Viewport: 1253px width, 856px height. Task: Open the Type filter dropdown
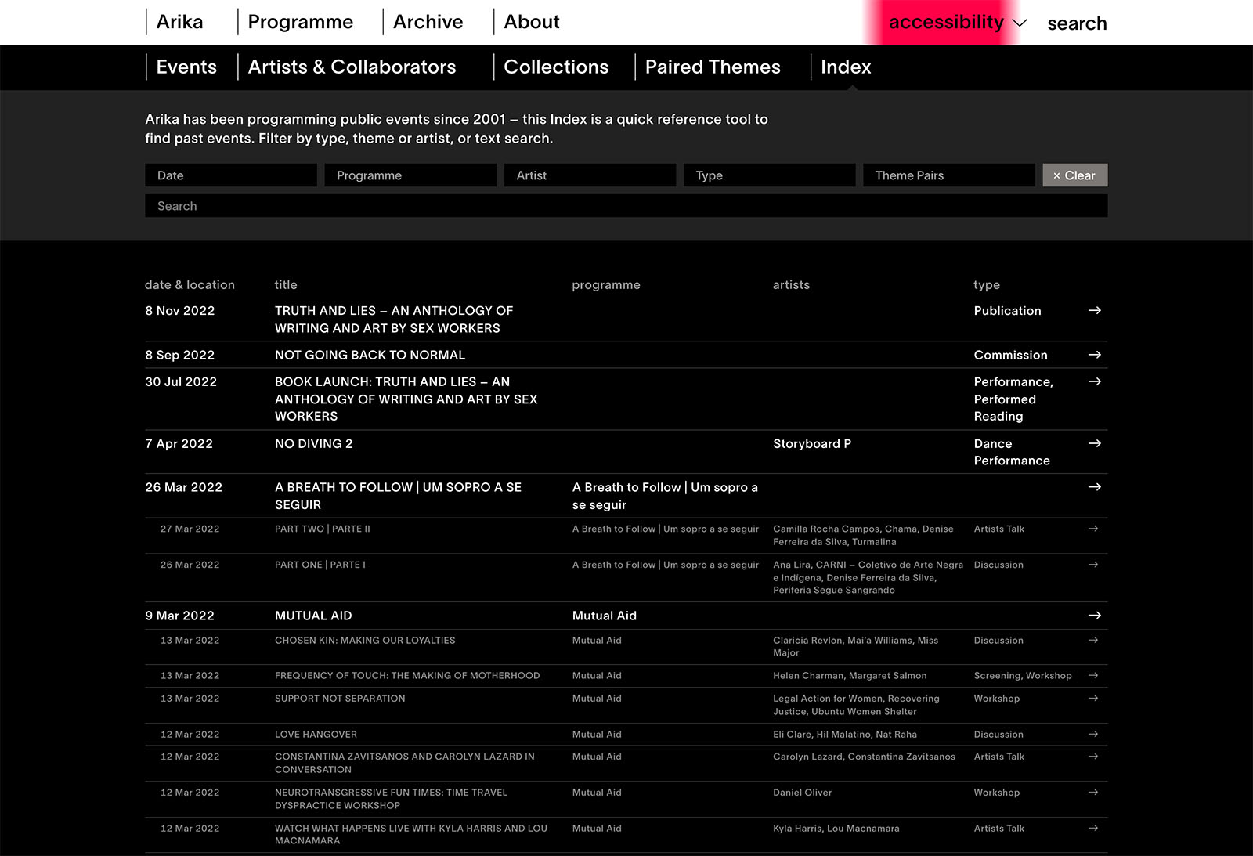tap(769, 175)
